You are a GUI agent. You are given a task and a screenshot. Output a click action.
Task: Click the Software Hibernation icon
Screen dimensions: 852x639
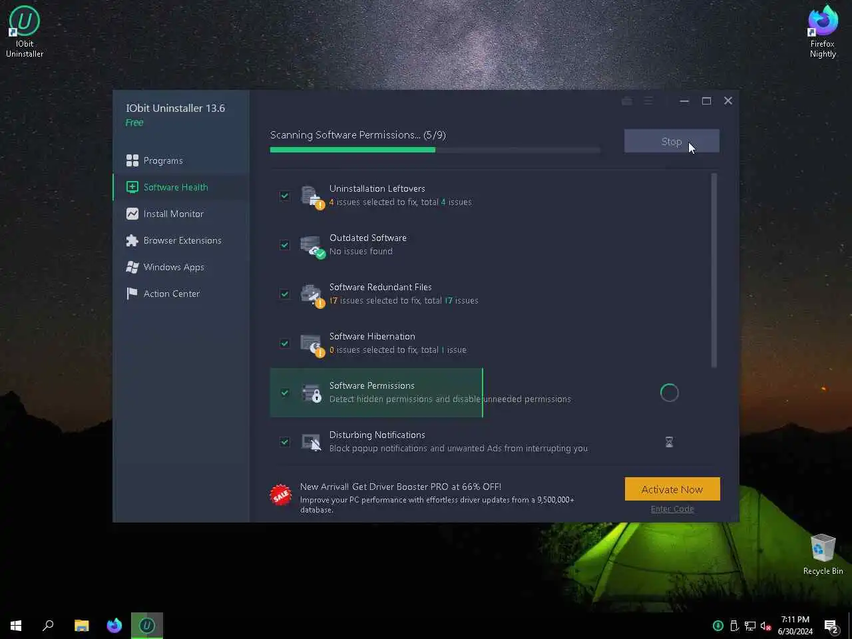(312, 344)
